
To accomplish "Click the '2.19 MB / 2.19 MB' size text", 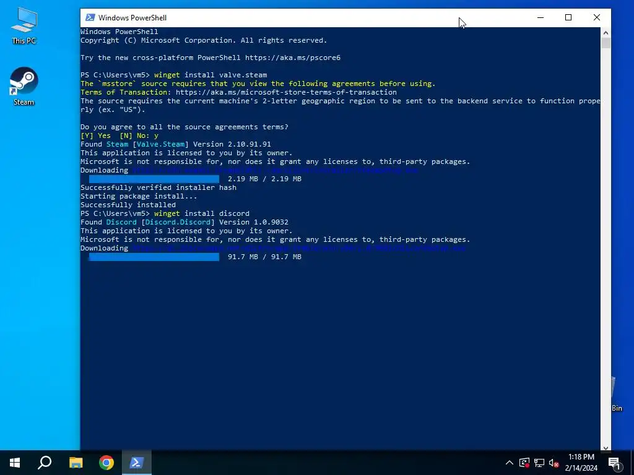I will [x=264, y=179].
